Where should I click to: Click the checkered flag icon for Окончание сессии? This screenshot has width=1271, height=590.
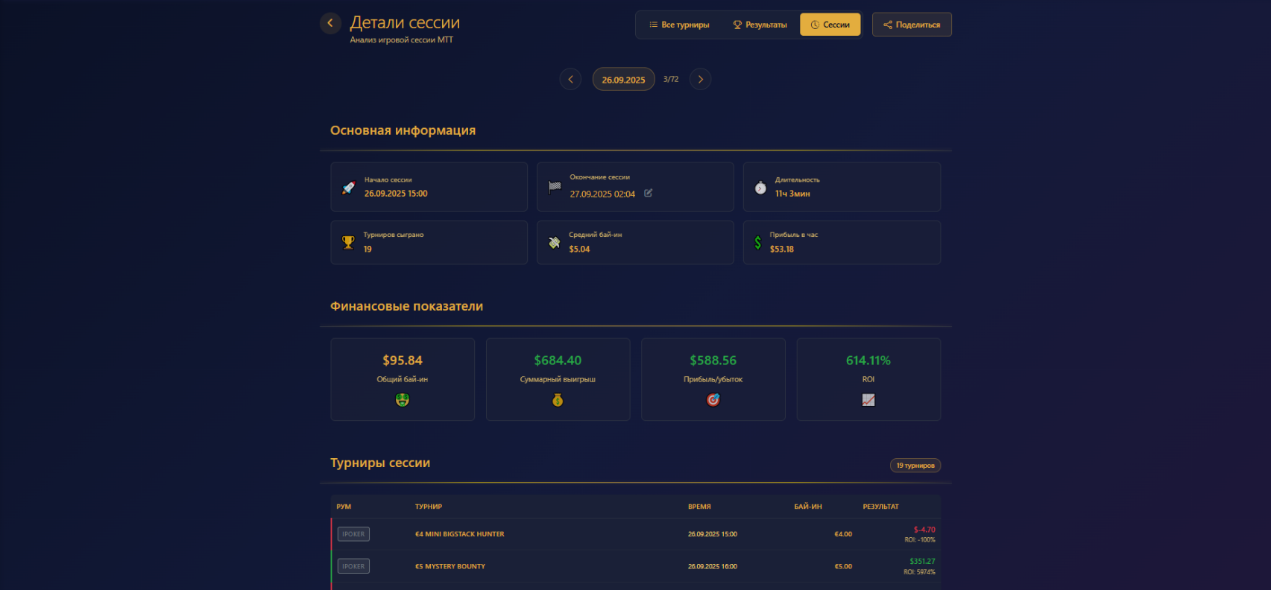click(555, 187)
